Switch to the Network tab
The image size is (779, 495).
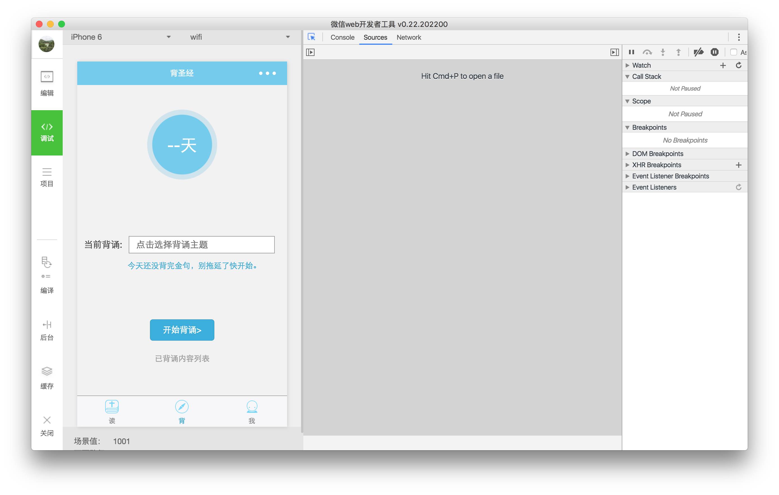[x=409, y=37]
